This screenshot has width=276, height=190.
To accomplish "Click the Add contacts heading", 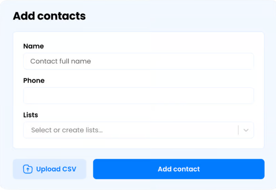I will click(49, 16).
